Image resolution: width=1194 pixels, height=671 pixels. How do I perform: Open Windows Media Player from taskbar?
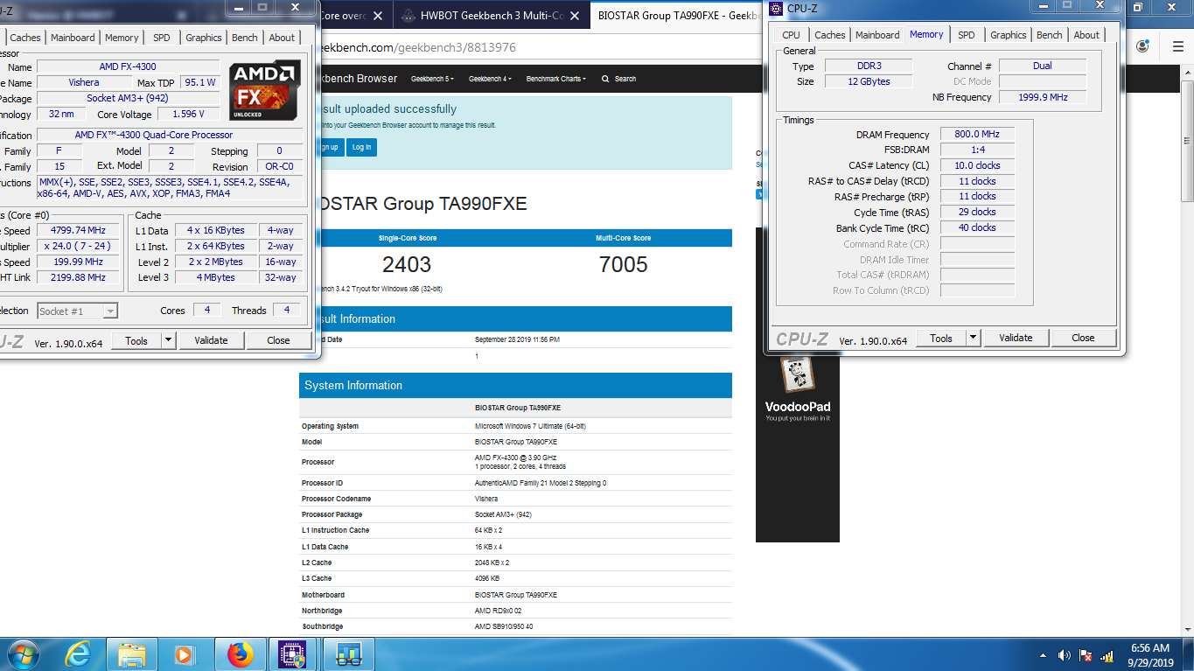(185, 654)
